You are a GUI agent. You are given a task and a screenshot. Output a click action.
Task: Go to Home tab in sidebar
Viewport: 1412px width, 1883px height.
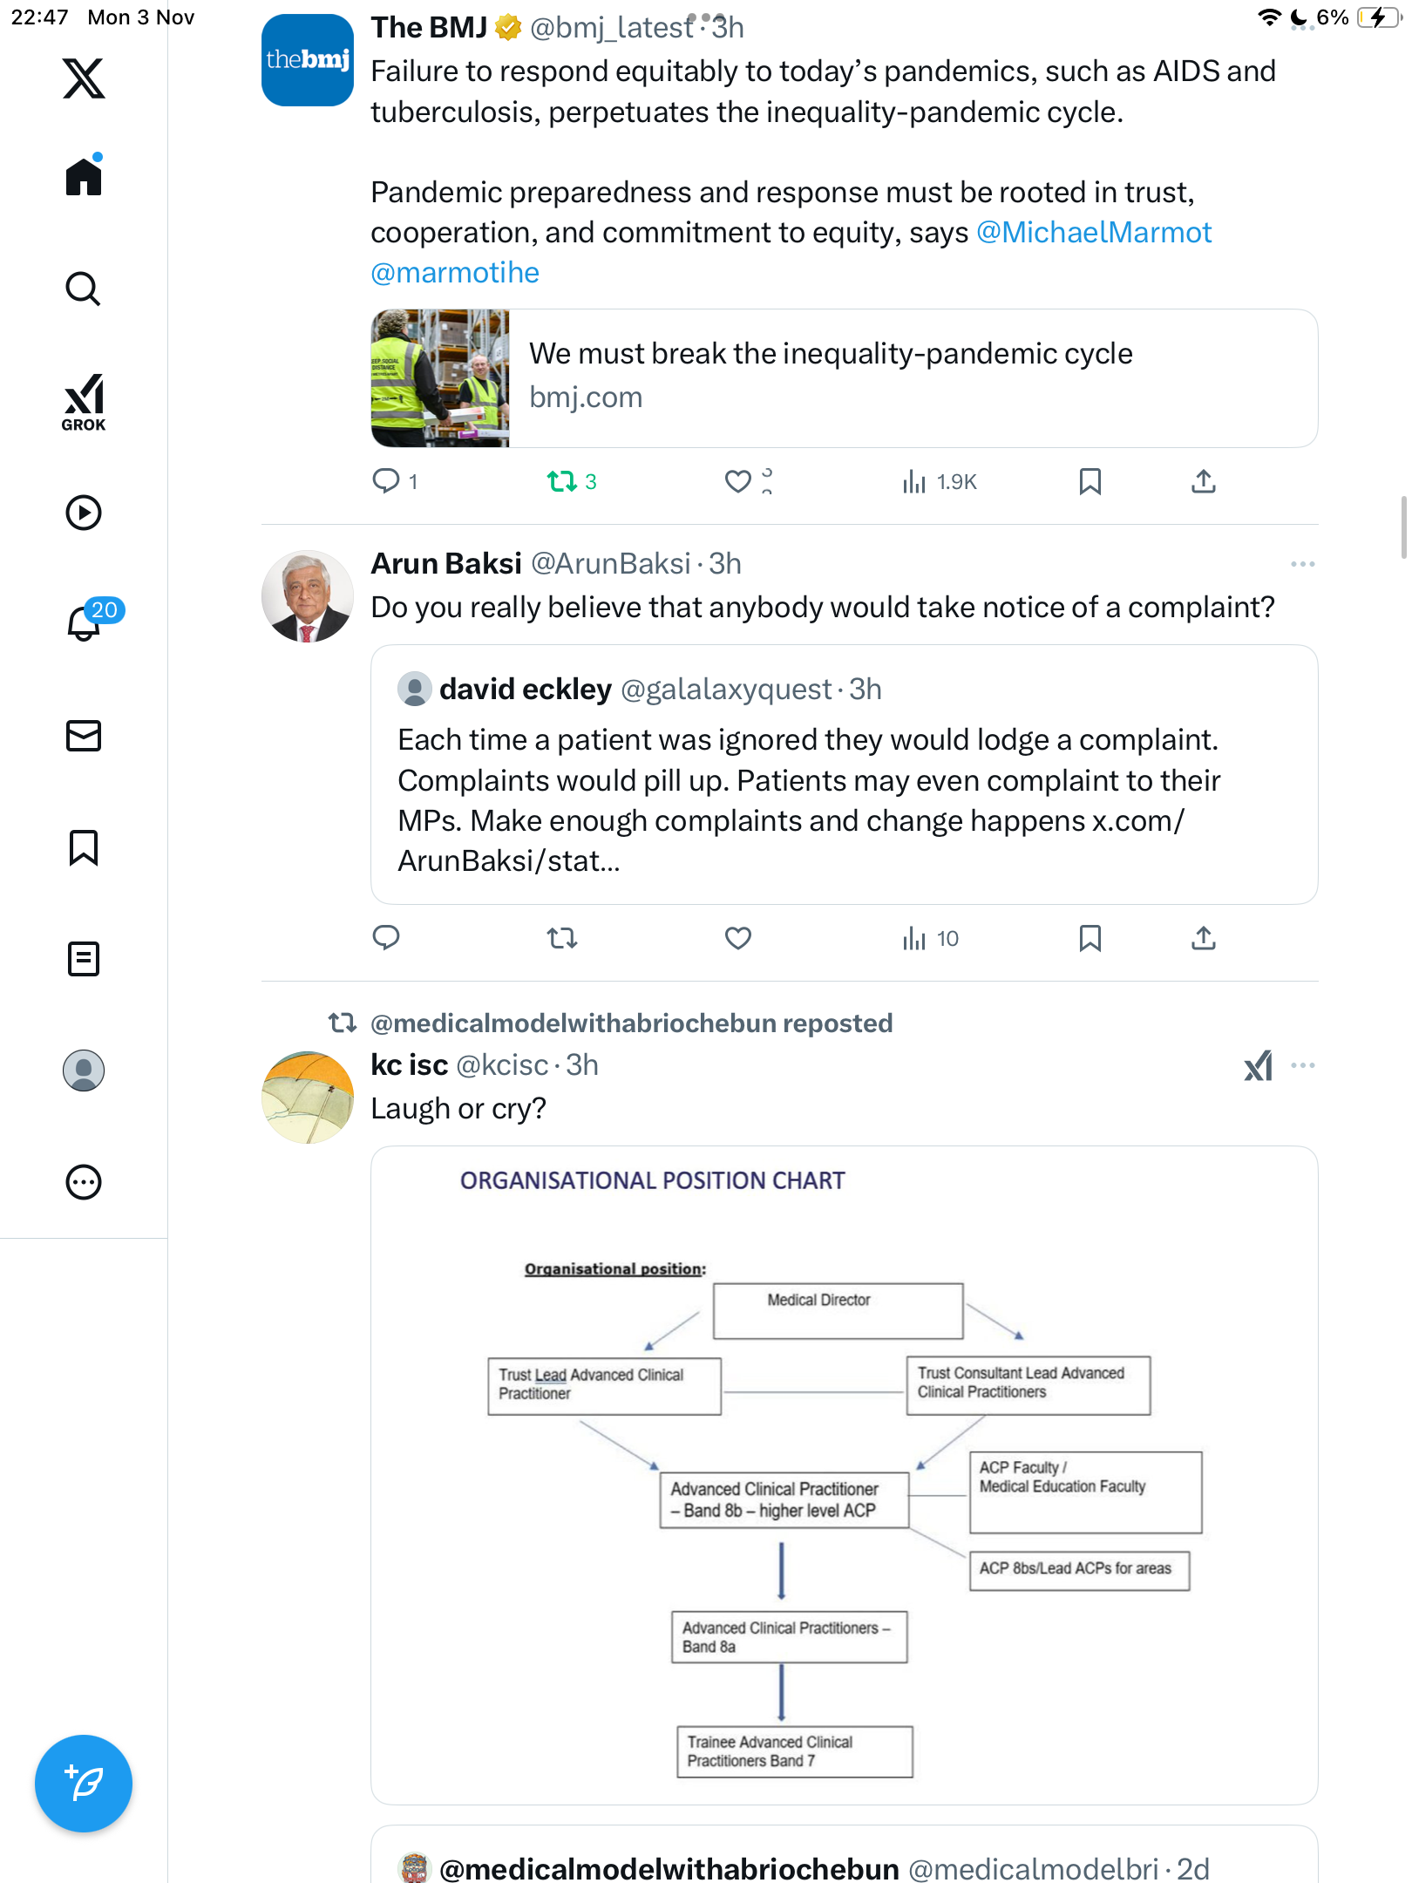(84, 174)
